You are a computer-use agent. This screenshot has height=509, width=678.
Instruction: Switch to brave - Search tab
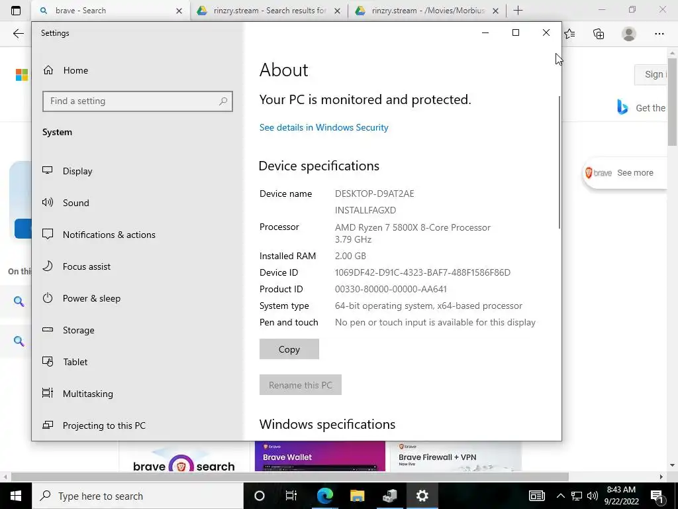111,11
